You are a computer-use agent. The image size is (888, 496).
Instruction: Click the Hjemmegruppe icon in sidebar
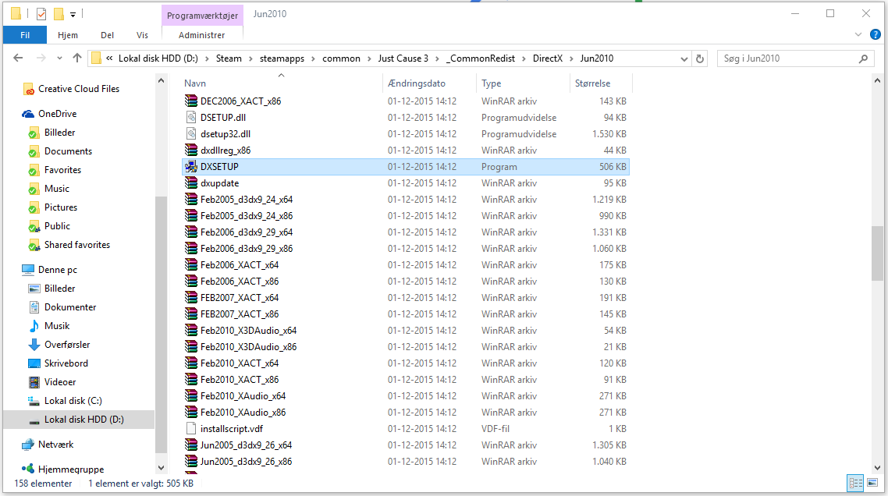pos(28,469)
